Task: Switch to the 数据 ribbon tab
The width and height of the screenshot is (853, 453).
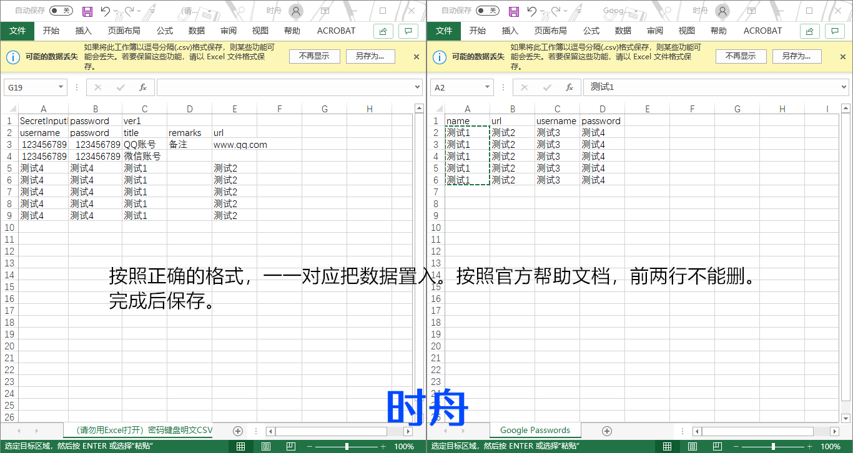Action: point(195,31)
